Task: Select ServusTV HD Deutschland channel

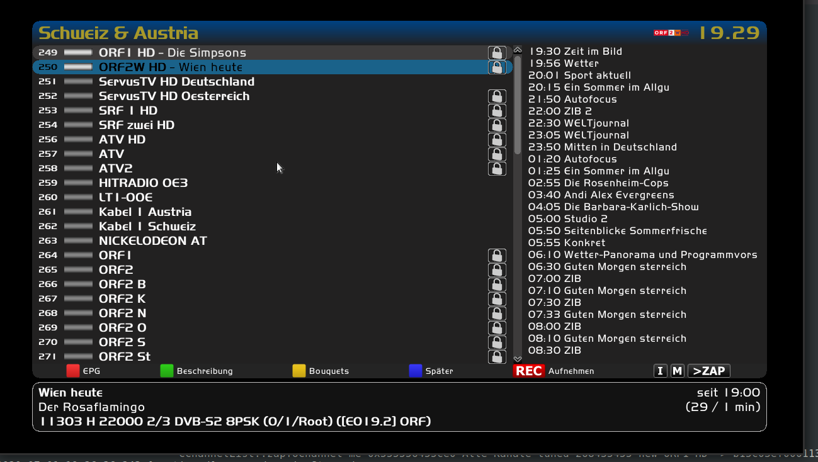Action: (x=176, y=82)
